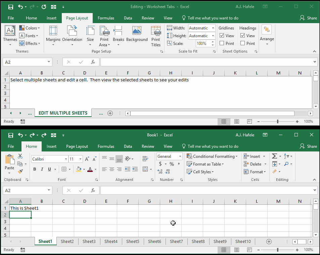This screenshot has width=320, height=255.
Task: Click Decrease Indent icon
Action: 128,169
